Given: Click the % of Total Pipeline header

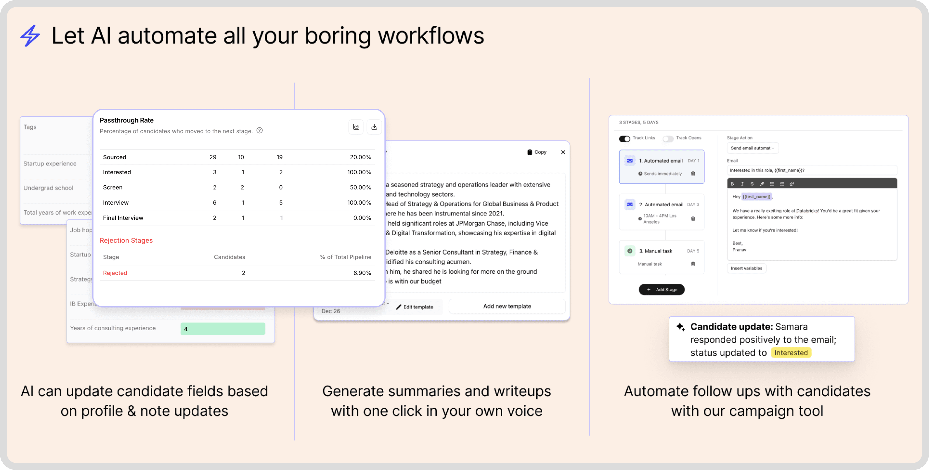Looking at the screenshot, I should click(x=346, y=257).
